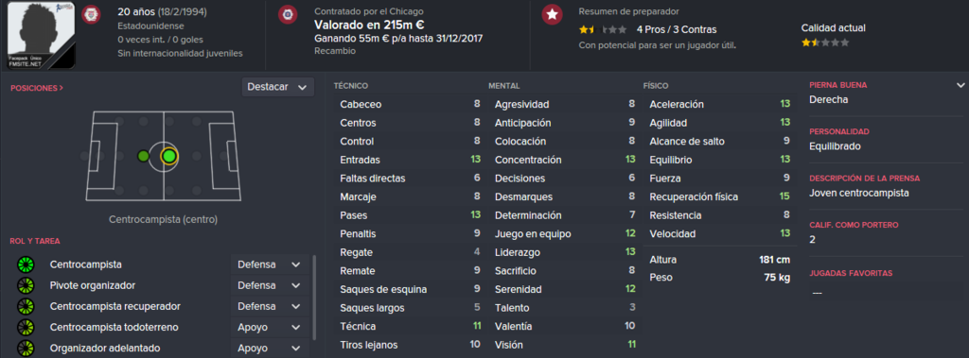The height and width of the screenshot is (358, 969).
Task: Open the Destacar dropdown
Action: pos(277,87)
